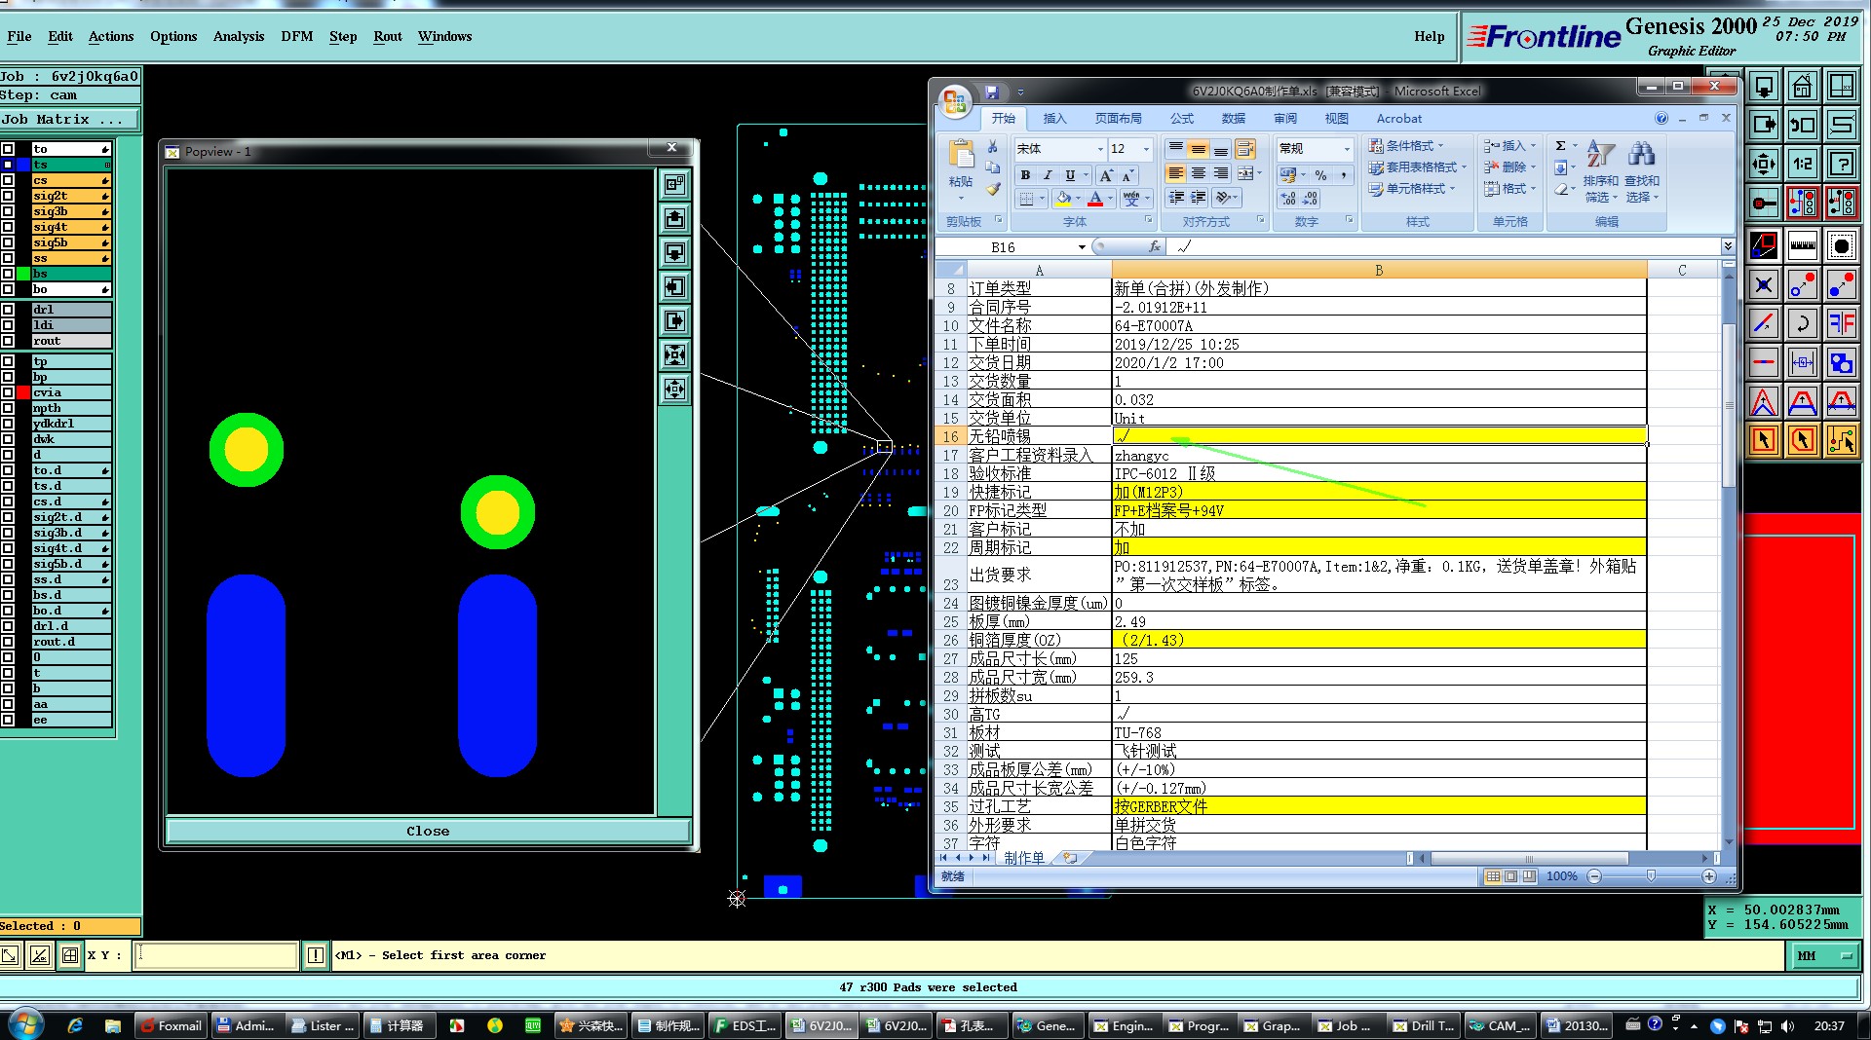
Task: Click the orange net selection arrow icon
Action: pos(1841,440)
